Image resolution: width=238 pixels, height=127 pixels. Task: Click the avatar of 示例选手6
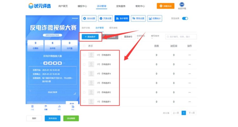pyautogui.click(x=91, y=55)
